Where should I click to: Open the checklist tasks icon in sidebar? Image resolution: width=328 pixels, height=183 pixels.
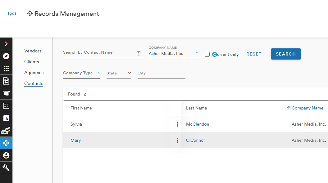[6, 106]
